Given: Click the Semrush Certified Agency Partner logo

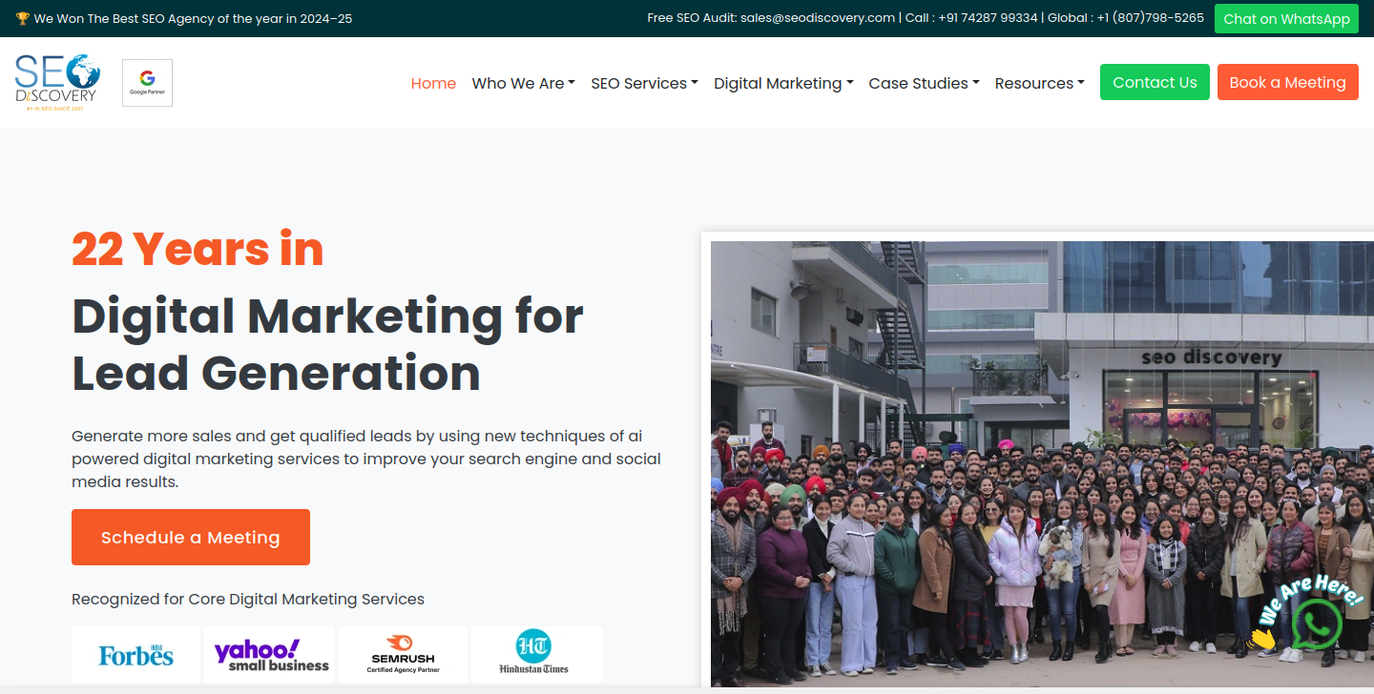Looking at the screenshot, I should click(x=403, y=655).
